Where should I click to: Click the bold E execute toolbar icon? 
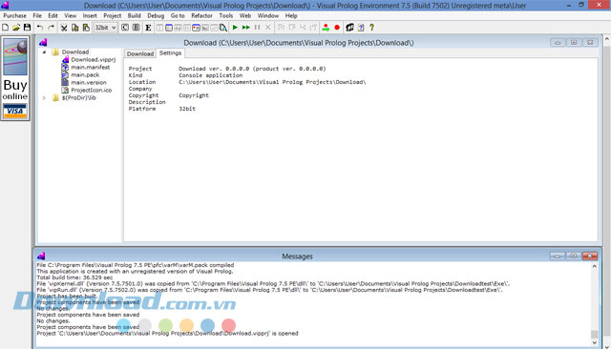(148, 28)
